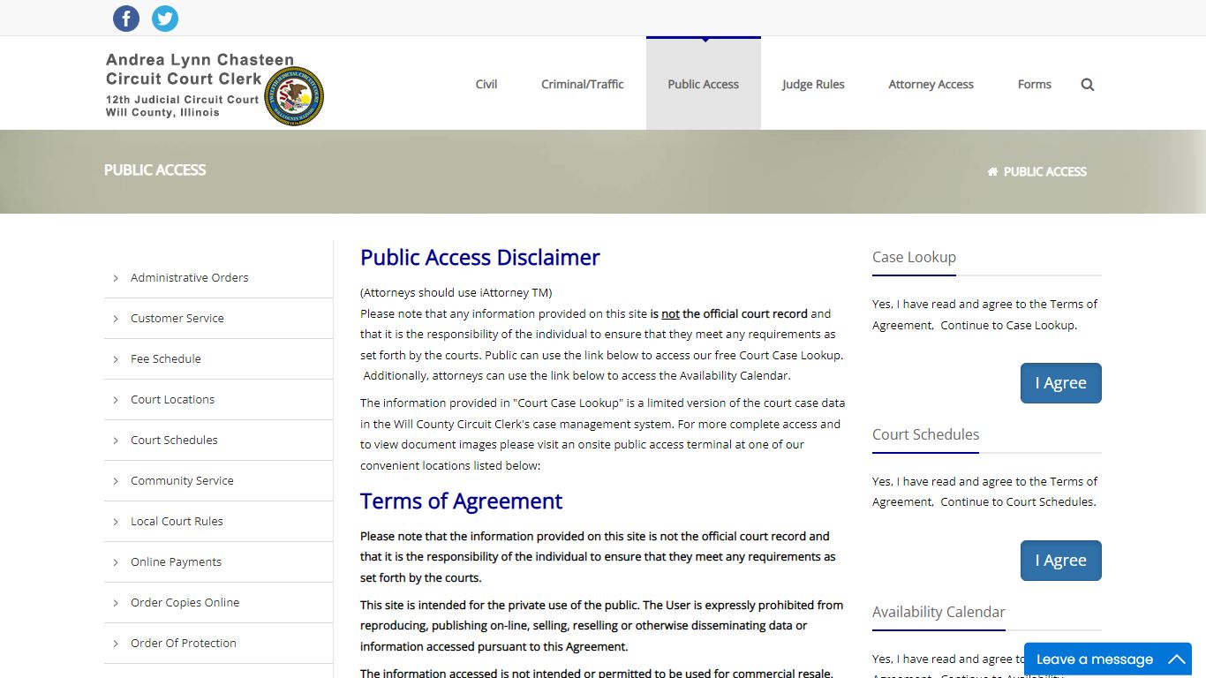This screenshot has height=678, width=1206.
Task: Click the Case Lookup section heading
Action: point(914,257)
